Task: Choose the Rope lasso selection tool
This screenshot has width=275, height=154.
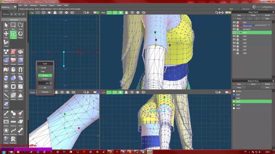Action: (x=20, y=26)
